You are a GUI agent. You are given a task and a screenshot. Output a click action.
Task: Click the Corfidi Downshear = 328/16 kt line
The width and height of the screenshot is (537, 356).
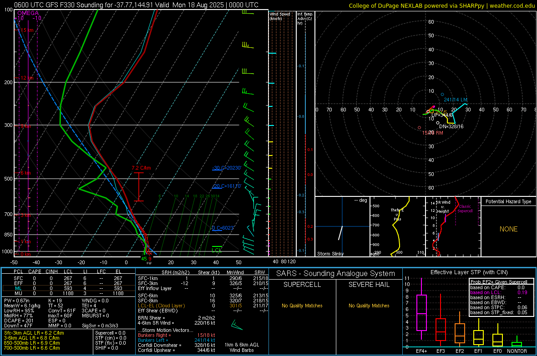(177, 345)
